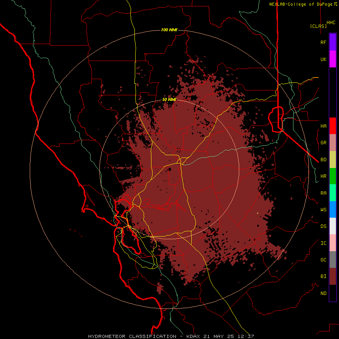Click the GR legend label
Viewport: 339px width, 339px height.
click(324, 143)
